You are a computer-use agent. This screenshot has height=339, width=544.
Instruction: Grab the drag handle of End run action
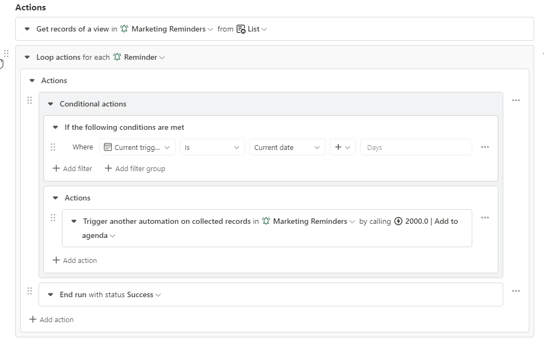click(29, 291)
